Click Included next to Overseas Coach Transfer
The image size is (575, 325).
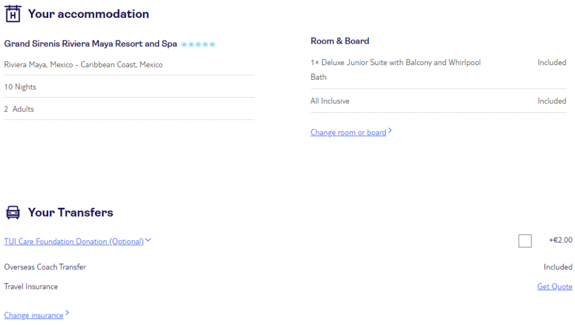[x=558, y=267]
